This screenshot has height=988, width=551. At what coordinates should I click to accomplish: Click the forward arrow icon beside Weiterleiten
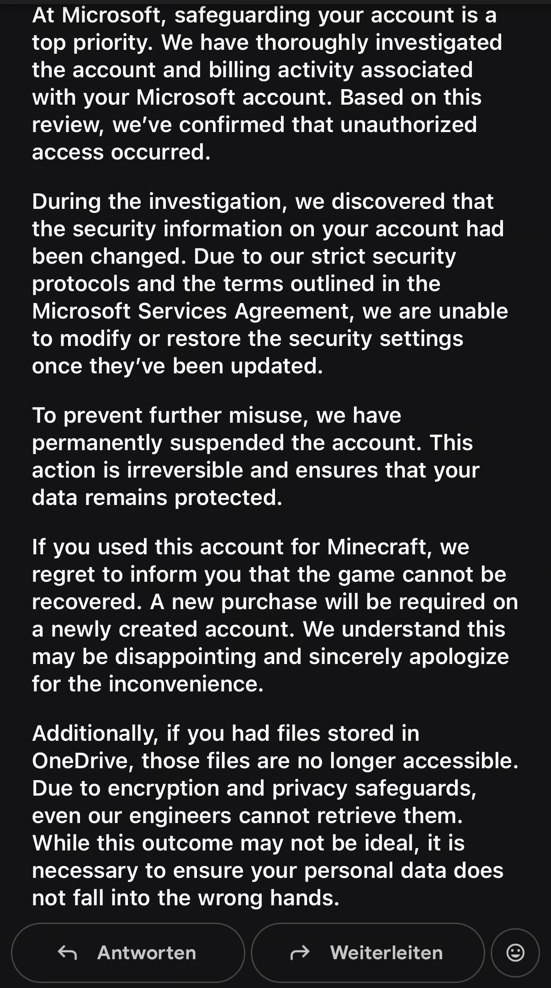click(x=300, y=953)
